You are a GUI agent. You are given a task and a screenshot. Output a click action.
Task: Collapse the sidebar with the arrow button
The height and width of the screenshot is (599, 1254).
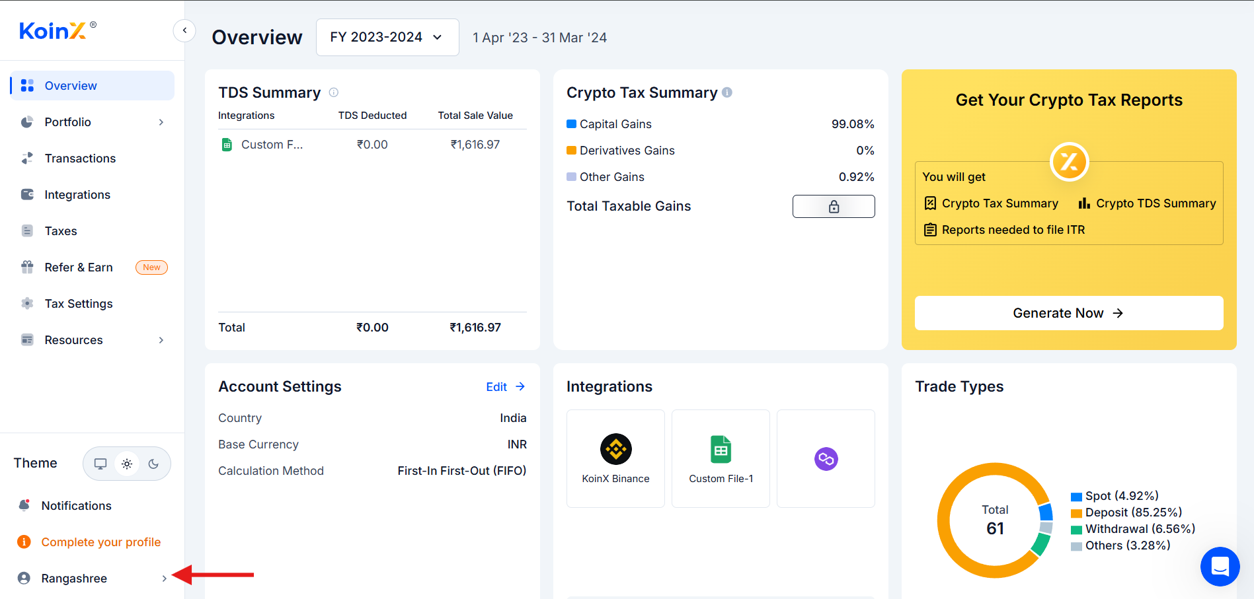(184, 30)
